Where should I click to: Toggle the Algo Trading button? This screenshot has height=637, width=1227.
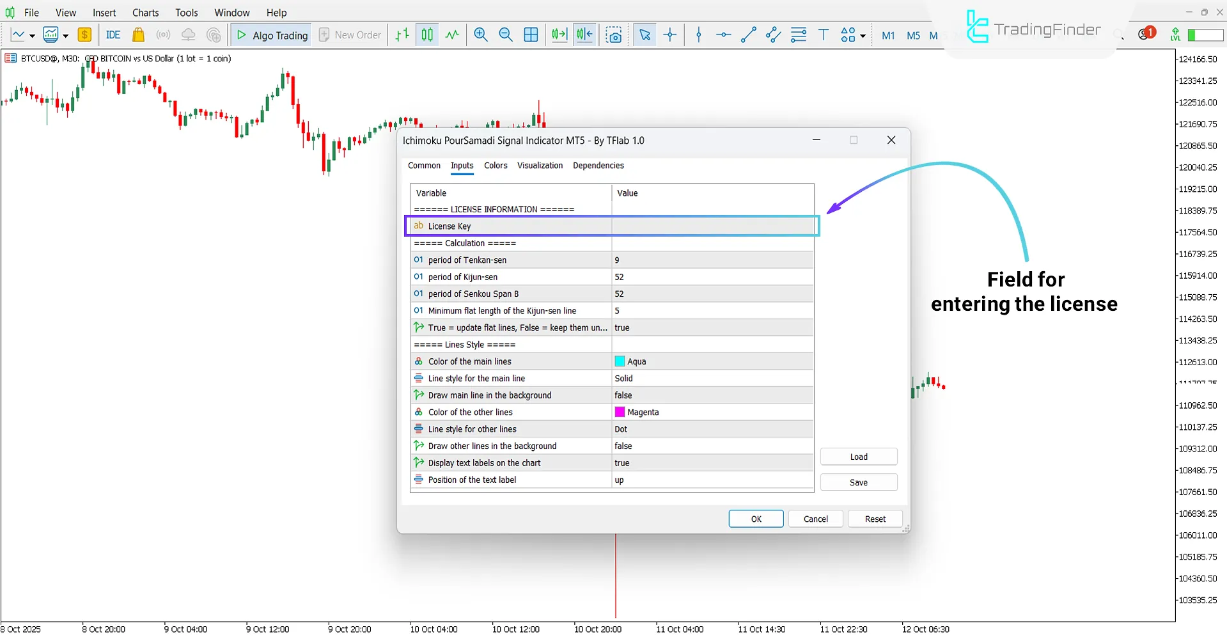(272, 35)
